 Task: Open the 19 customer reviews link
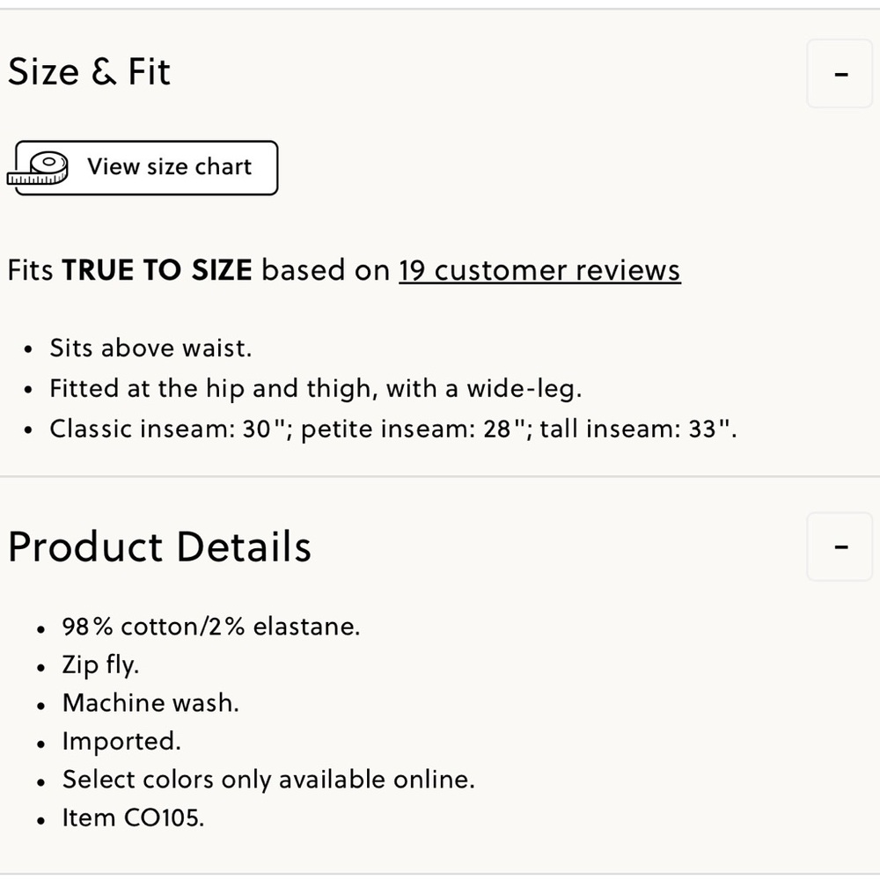539,270
